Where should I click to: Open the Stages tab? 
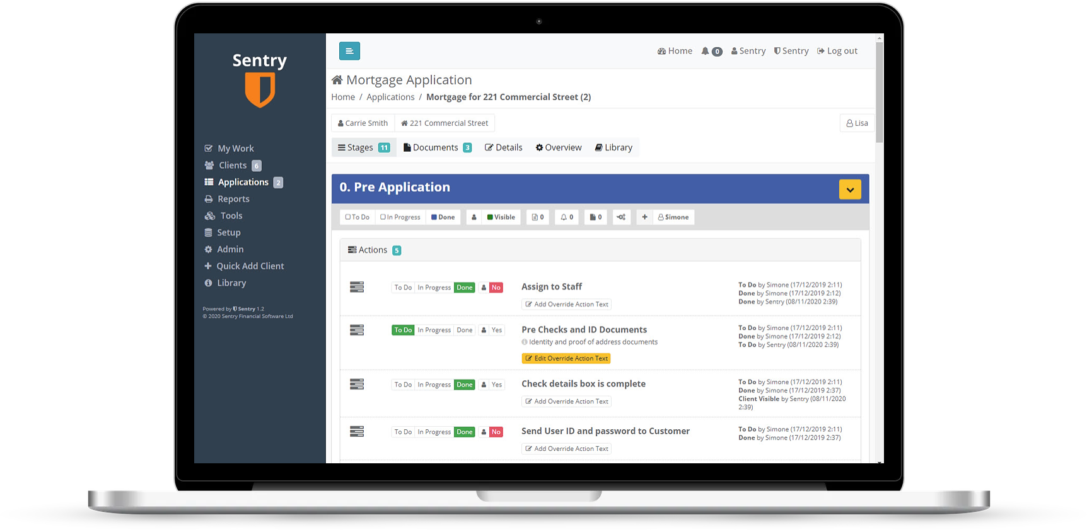tap(364, 147)
